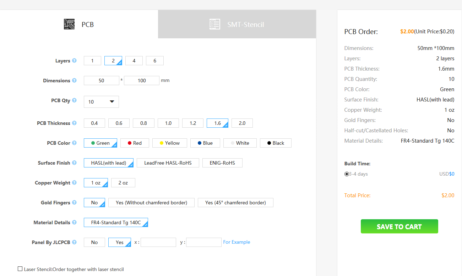The height and width of the screenshot is (276, 462).
Task: Pick Green PCB color
Action: (100, 143)
